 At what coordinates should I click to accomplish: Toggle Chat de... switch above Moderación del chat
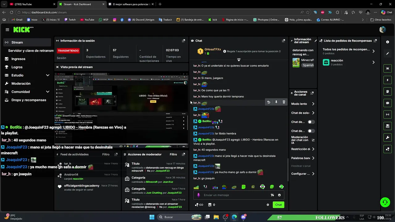pyautogui.click(x=311, y=131)
